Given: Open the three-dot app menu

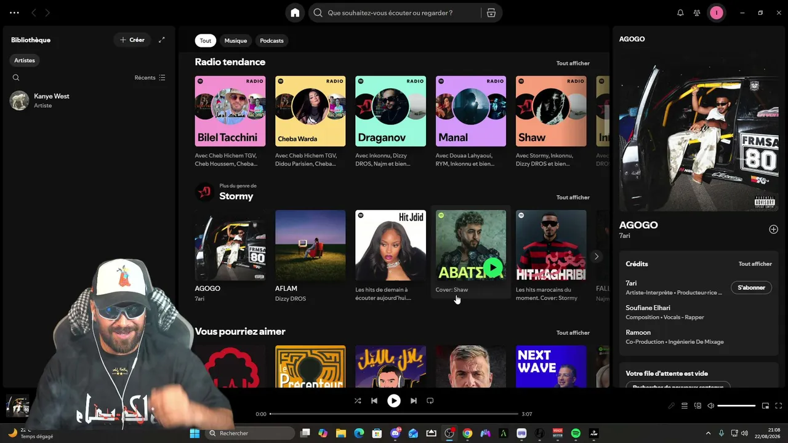Looking at the screenshot, I should (14, 13).
